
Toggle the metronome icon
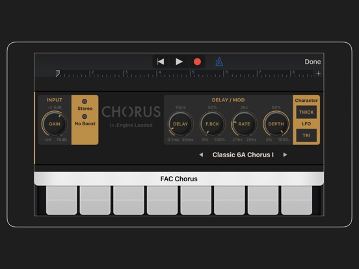pyautogui.click(x=219, y=62)
